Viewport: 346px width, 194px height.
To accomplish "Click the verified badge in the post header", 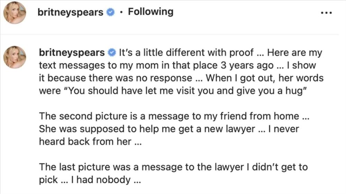I will click(x=110, y=12).
